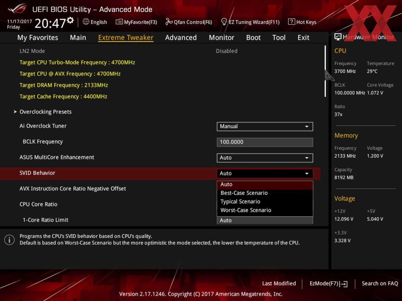The image size is (402, 301).
Task: Select BCLK Frequency label
Action: coord(43,142)
